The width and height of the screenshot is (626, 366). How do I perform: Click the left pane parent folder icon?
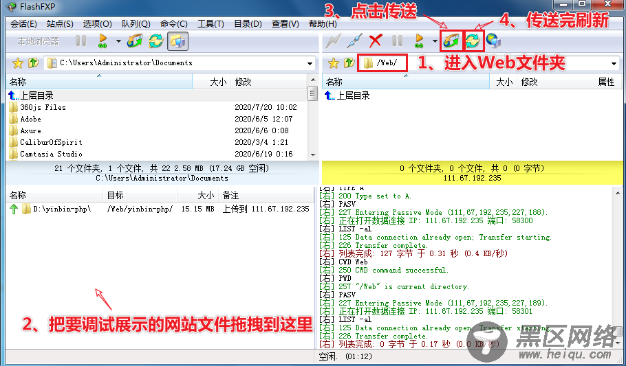pos(34,63)
